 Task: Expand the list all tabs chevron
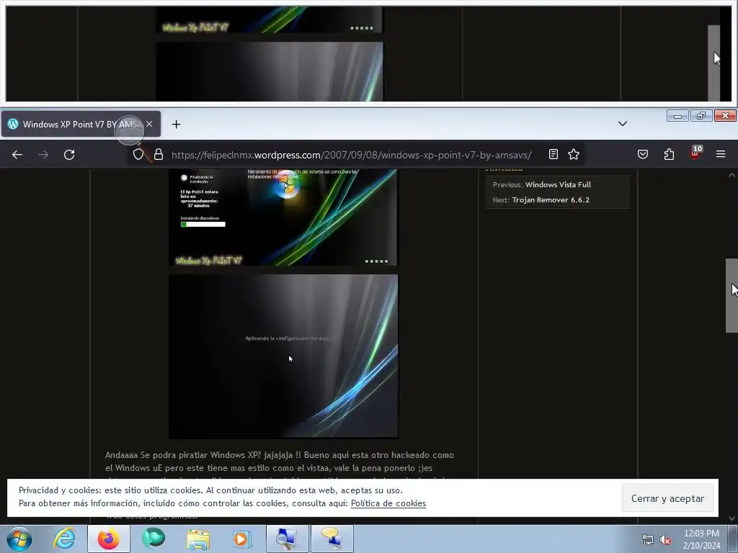[x=622, y=124]
